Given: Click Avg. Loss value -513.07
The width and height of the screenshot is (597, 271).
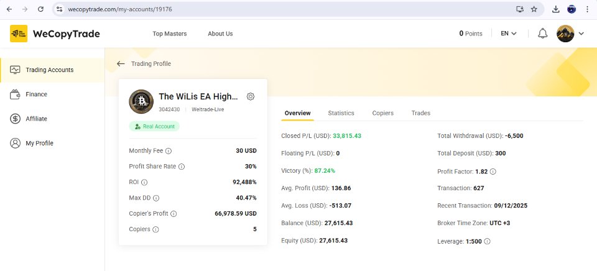Looking at the screenshot, I should [340, 206].
